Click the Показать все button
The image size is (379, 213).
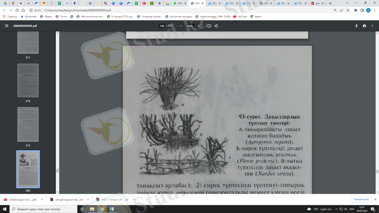pyautogui.click(x=361, y=200)
